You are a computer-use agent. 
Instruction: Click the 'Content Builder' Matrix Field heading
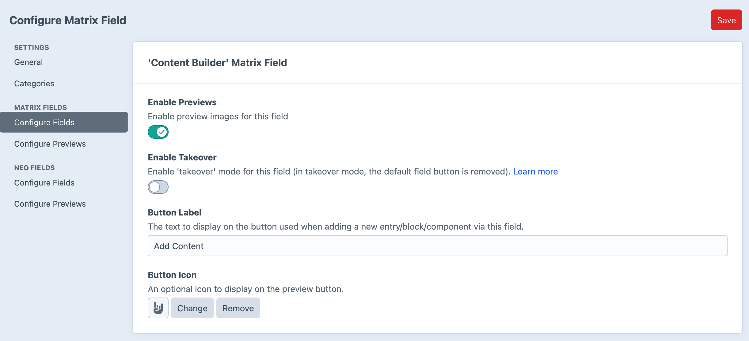tap(217, 63)
